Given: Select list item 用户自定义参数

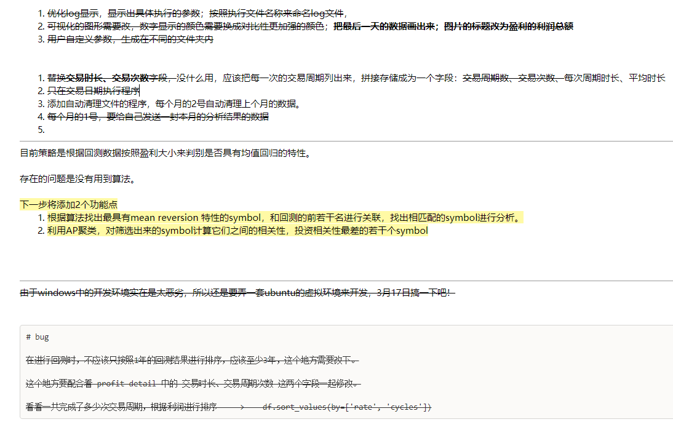Looking at the screenshot, I should [x=130, y=39].
